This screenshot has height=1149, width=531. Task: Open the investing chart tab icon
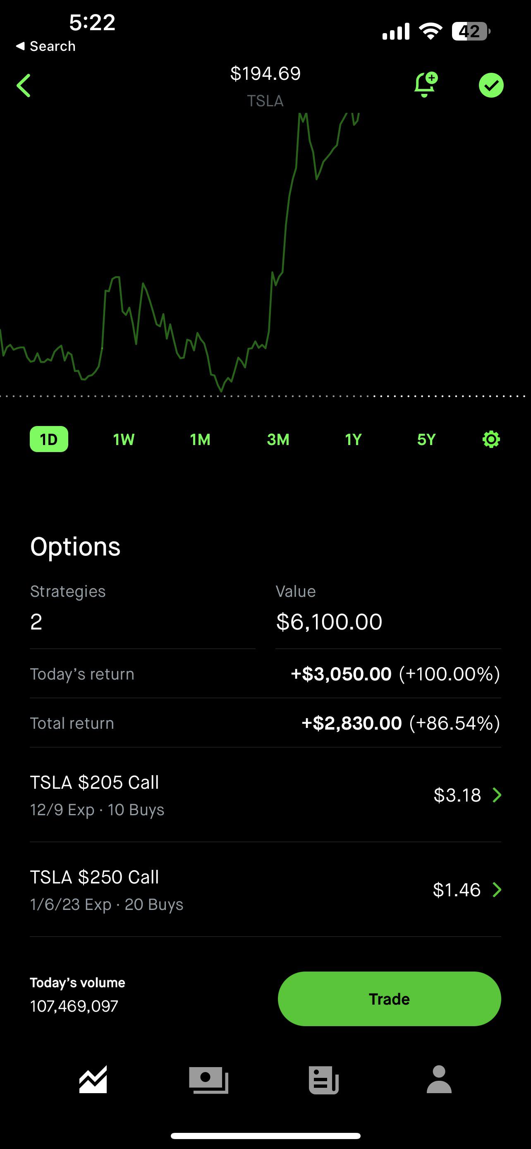93,1080
